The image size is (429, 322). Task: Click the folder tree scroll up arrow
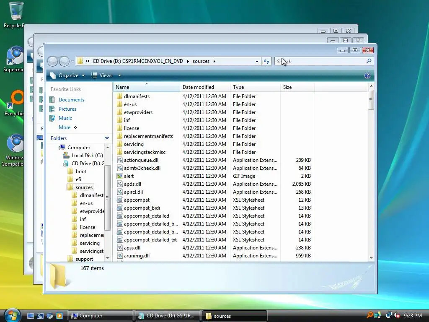[x=108, y=147]
